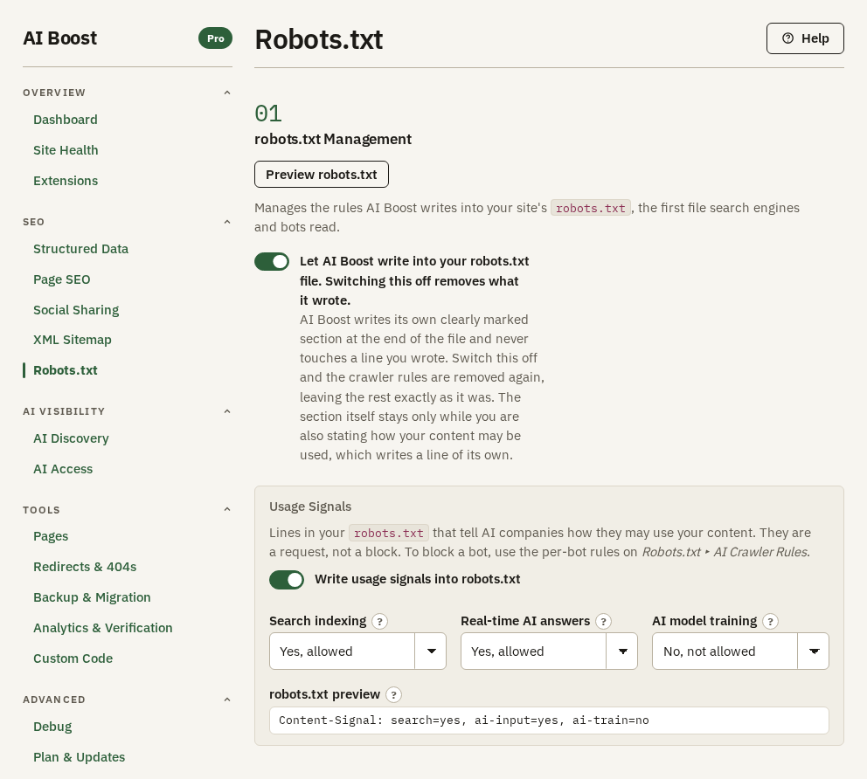Click the Content-Signal preview text field
867x779 pixels.
(x=549, y=720)
